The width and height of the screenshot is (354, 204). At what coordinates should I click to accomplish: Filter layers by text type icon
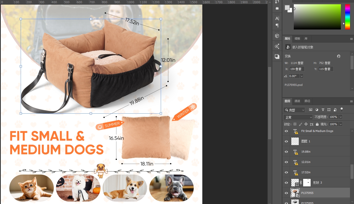click(323, 110)
